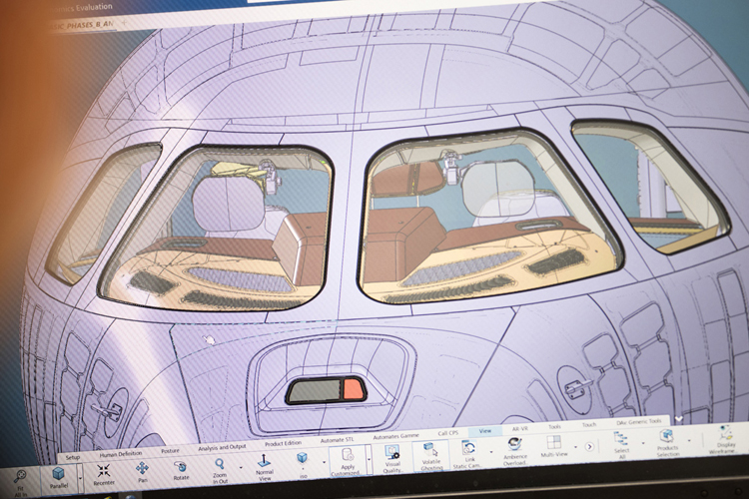Open the Parallel projection dropdown arrow
This screenshot has height=499, width=749.
coord(80,477)
